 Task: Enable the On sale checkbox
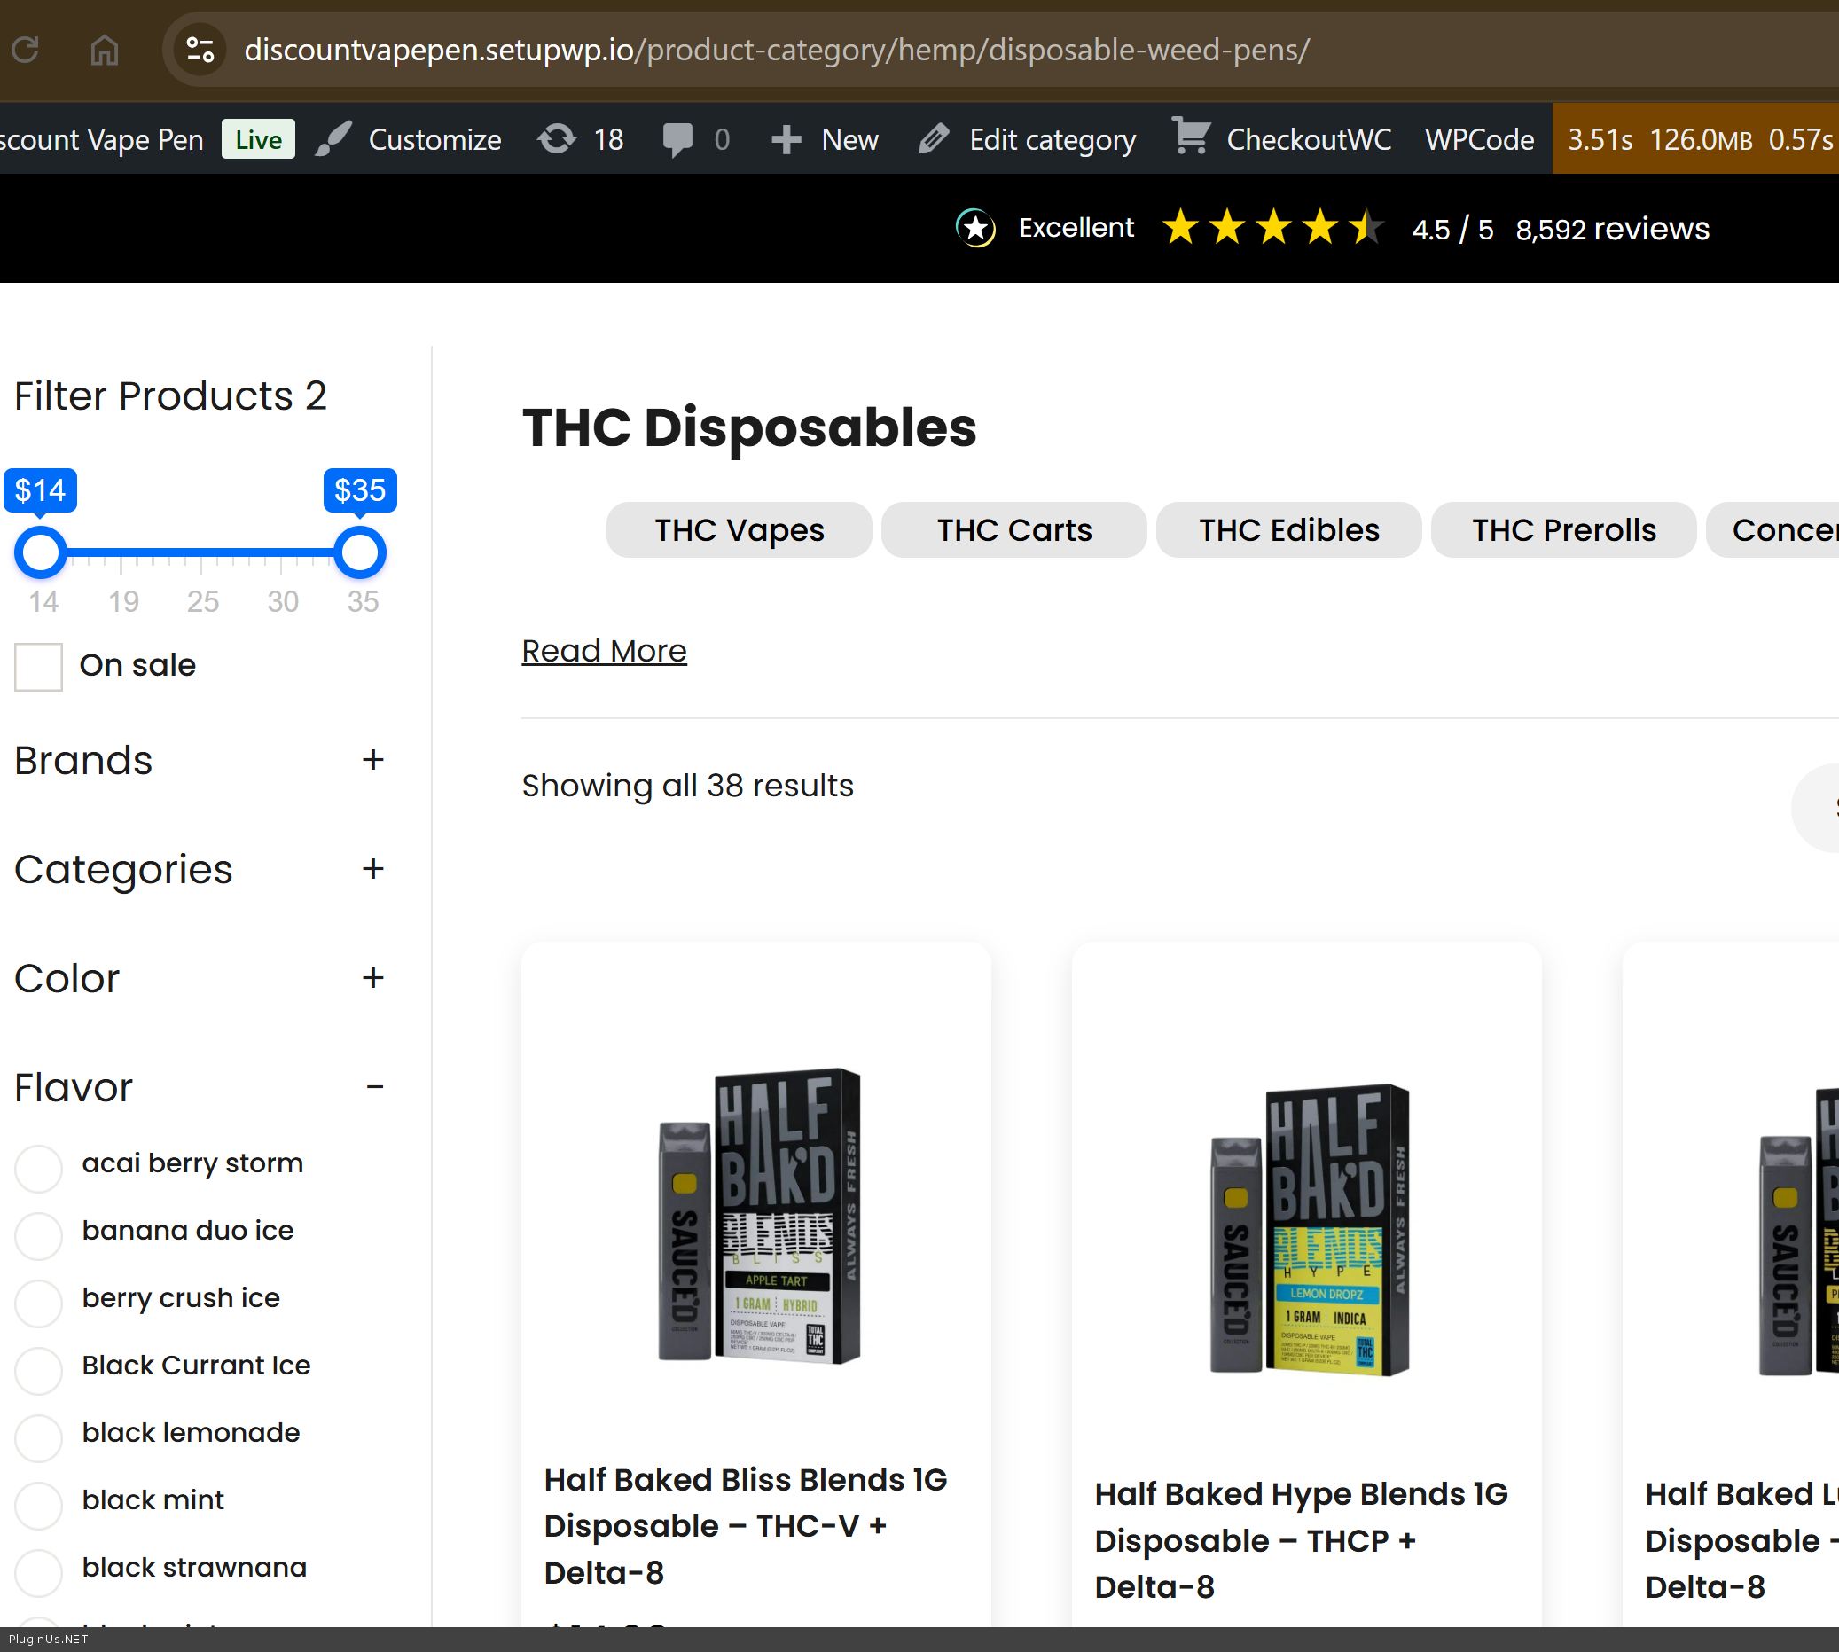[38, 667]
